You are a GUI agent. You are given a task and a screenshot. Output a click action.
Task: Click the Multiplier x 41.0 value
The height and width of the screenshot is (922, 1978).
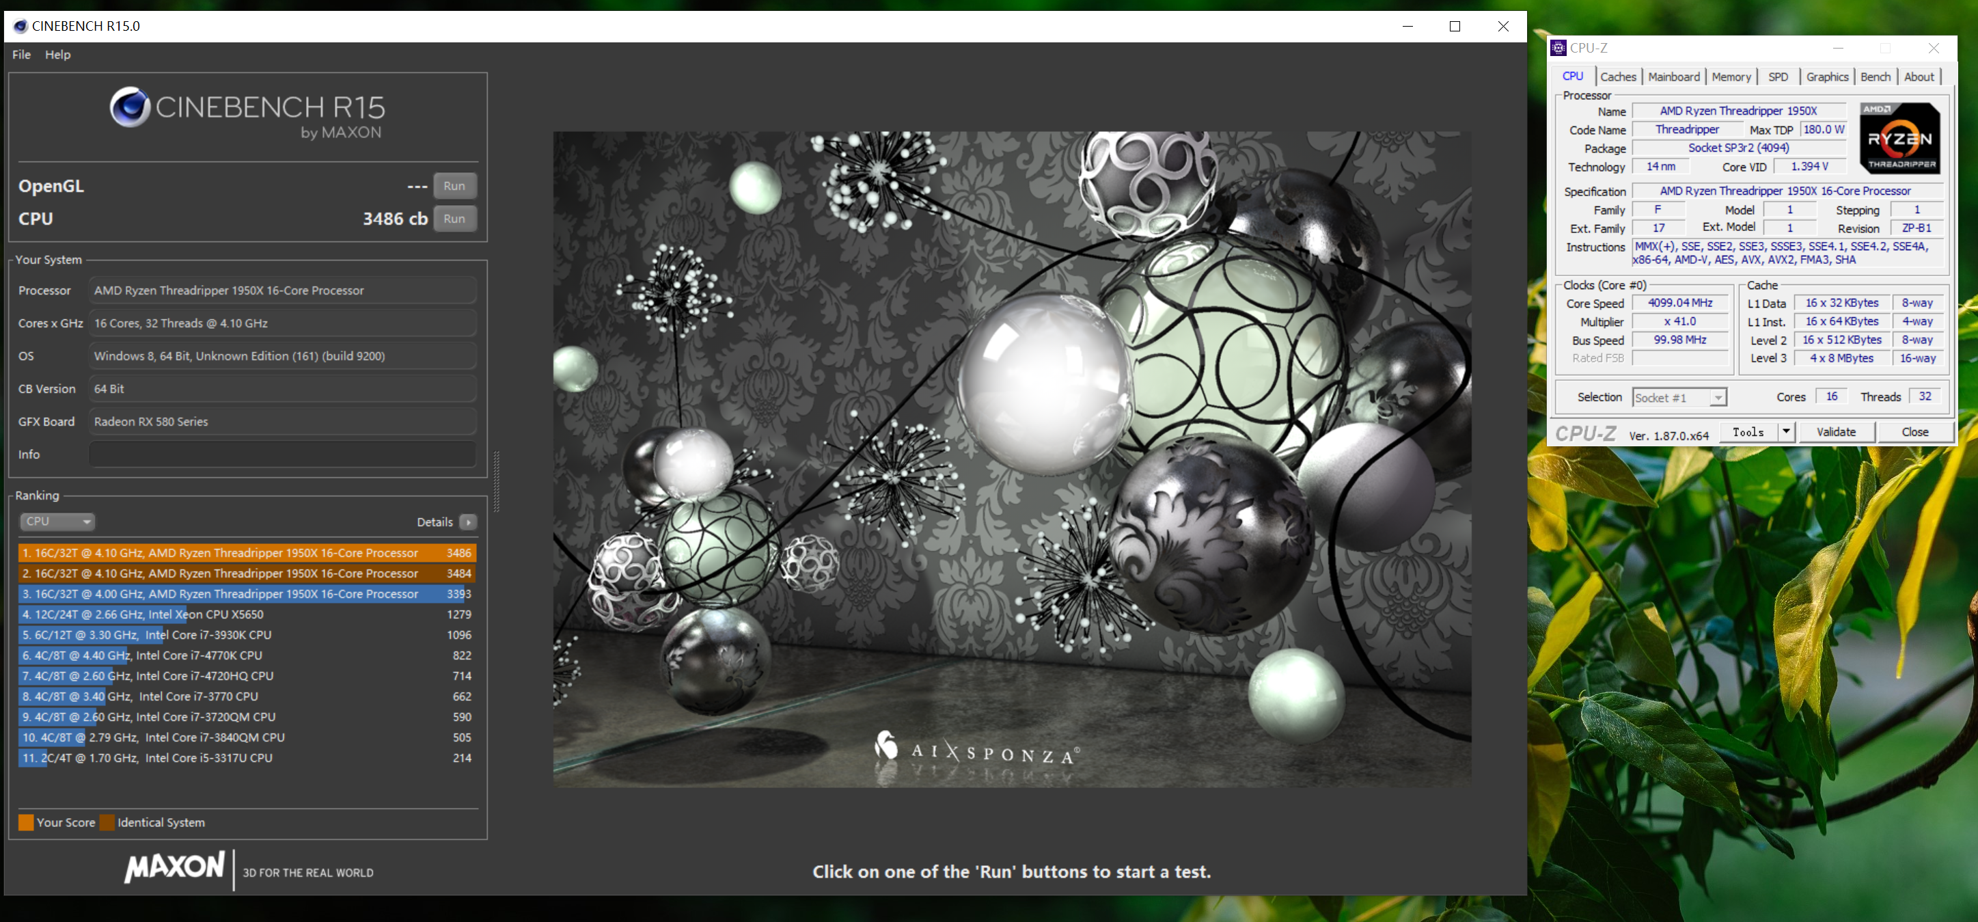[x=1680, y=321]
